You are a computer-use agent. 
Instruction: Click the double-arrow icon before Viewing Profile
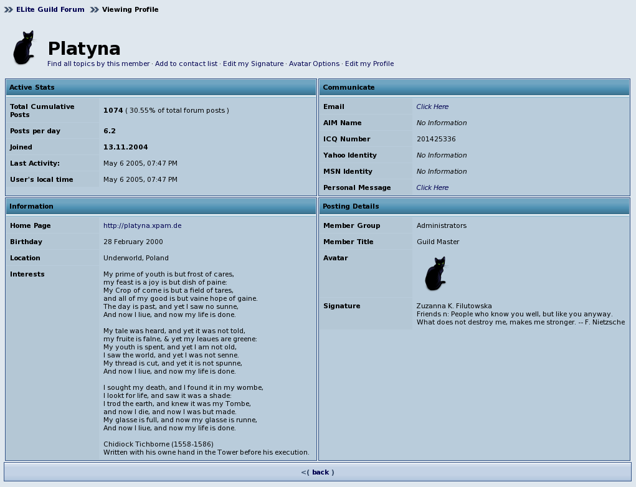point(95,9)
